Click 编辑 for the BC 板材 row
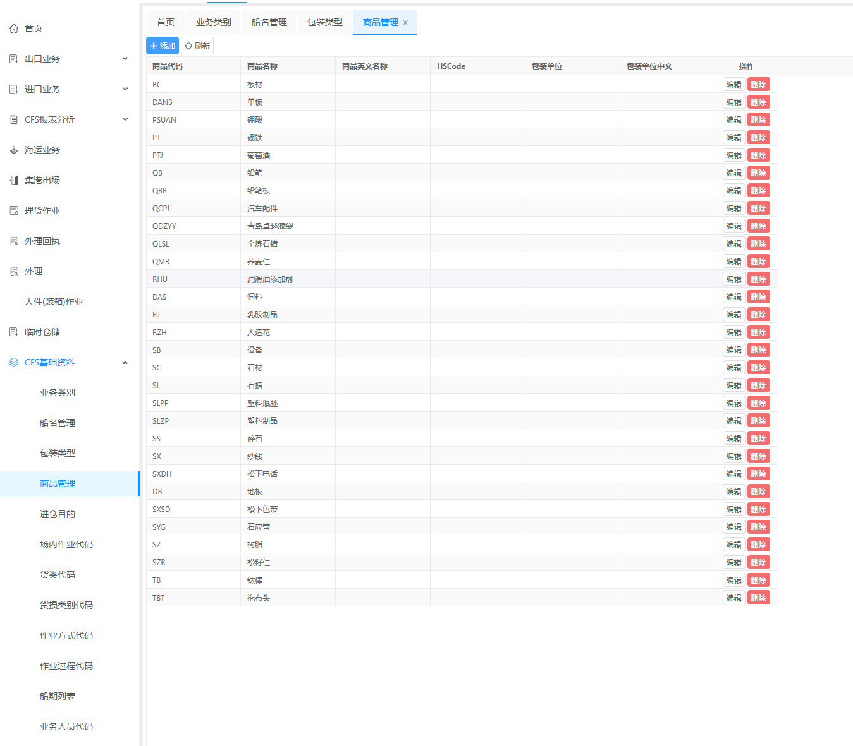Screen dimensions: 853x746 [733, 84]
